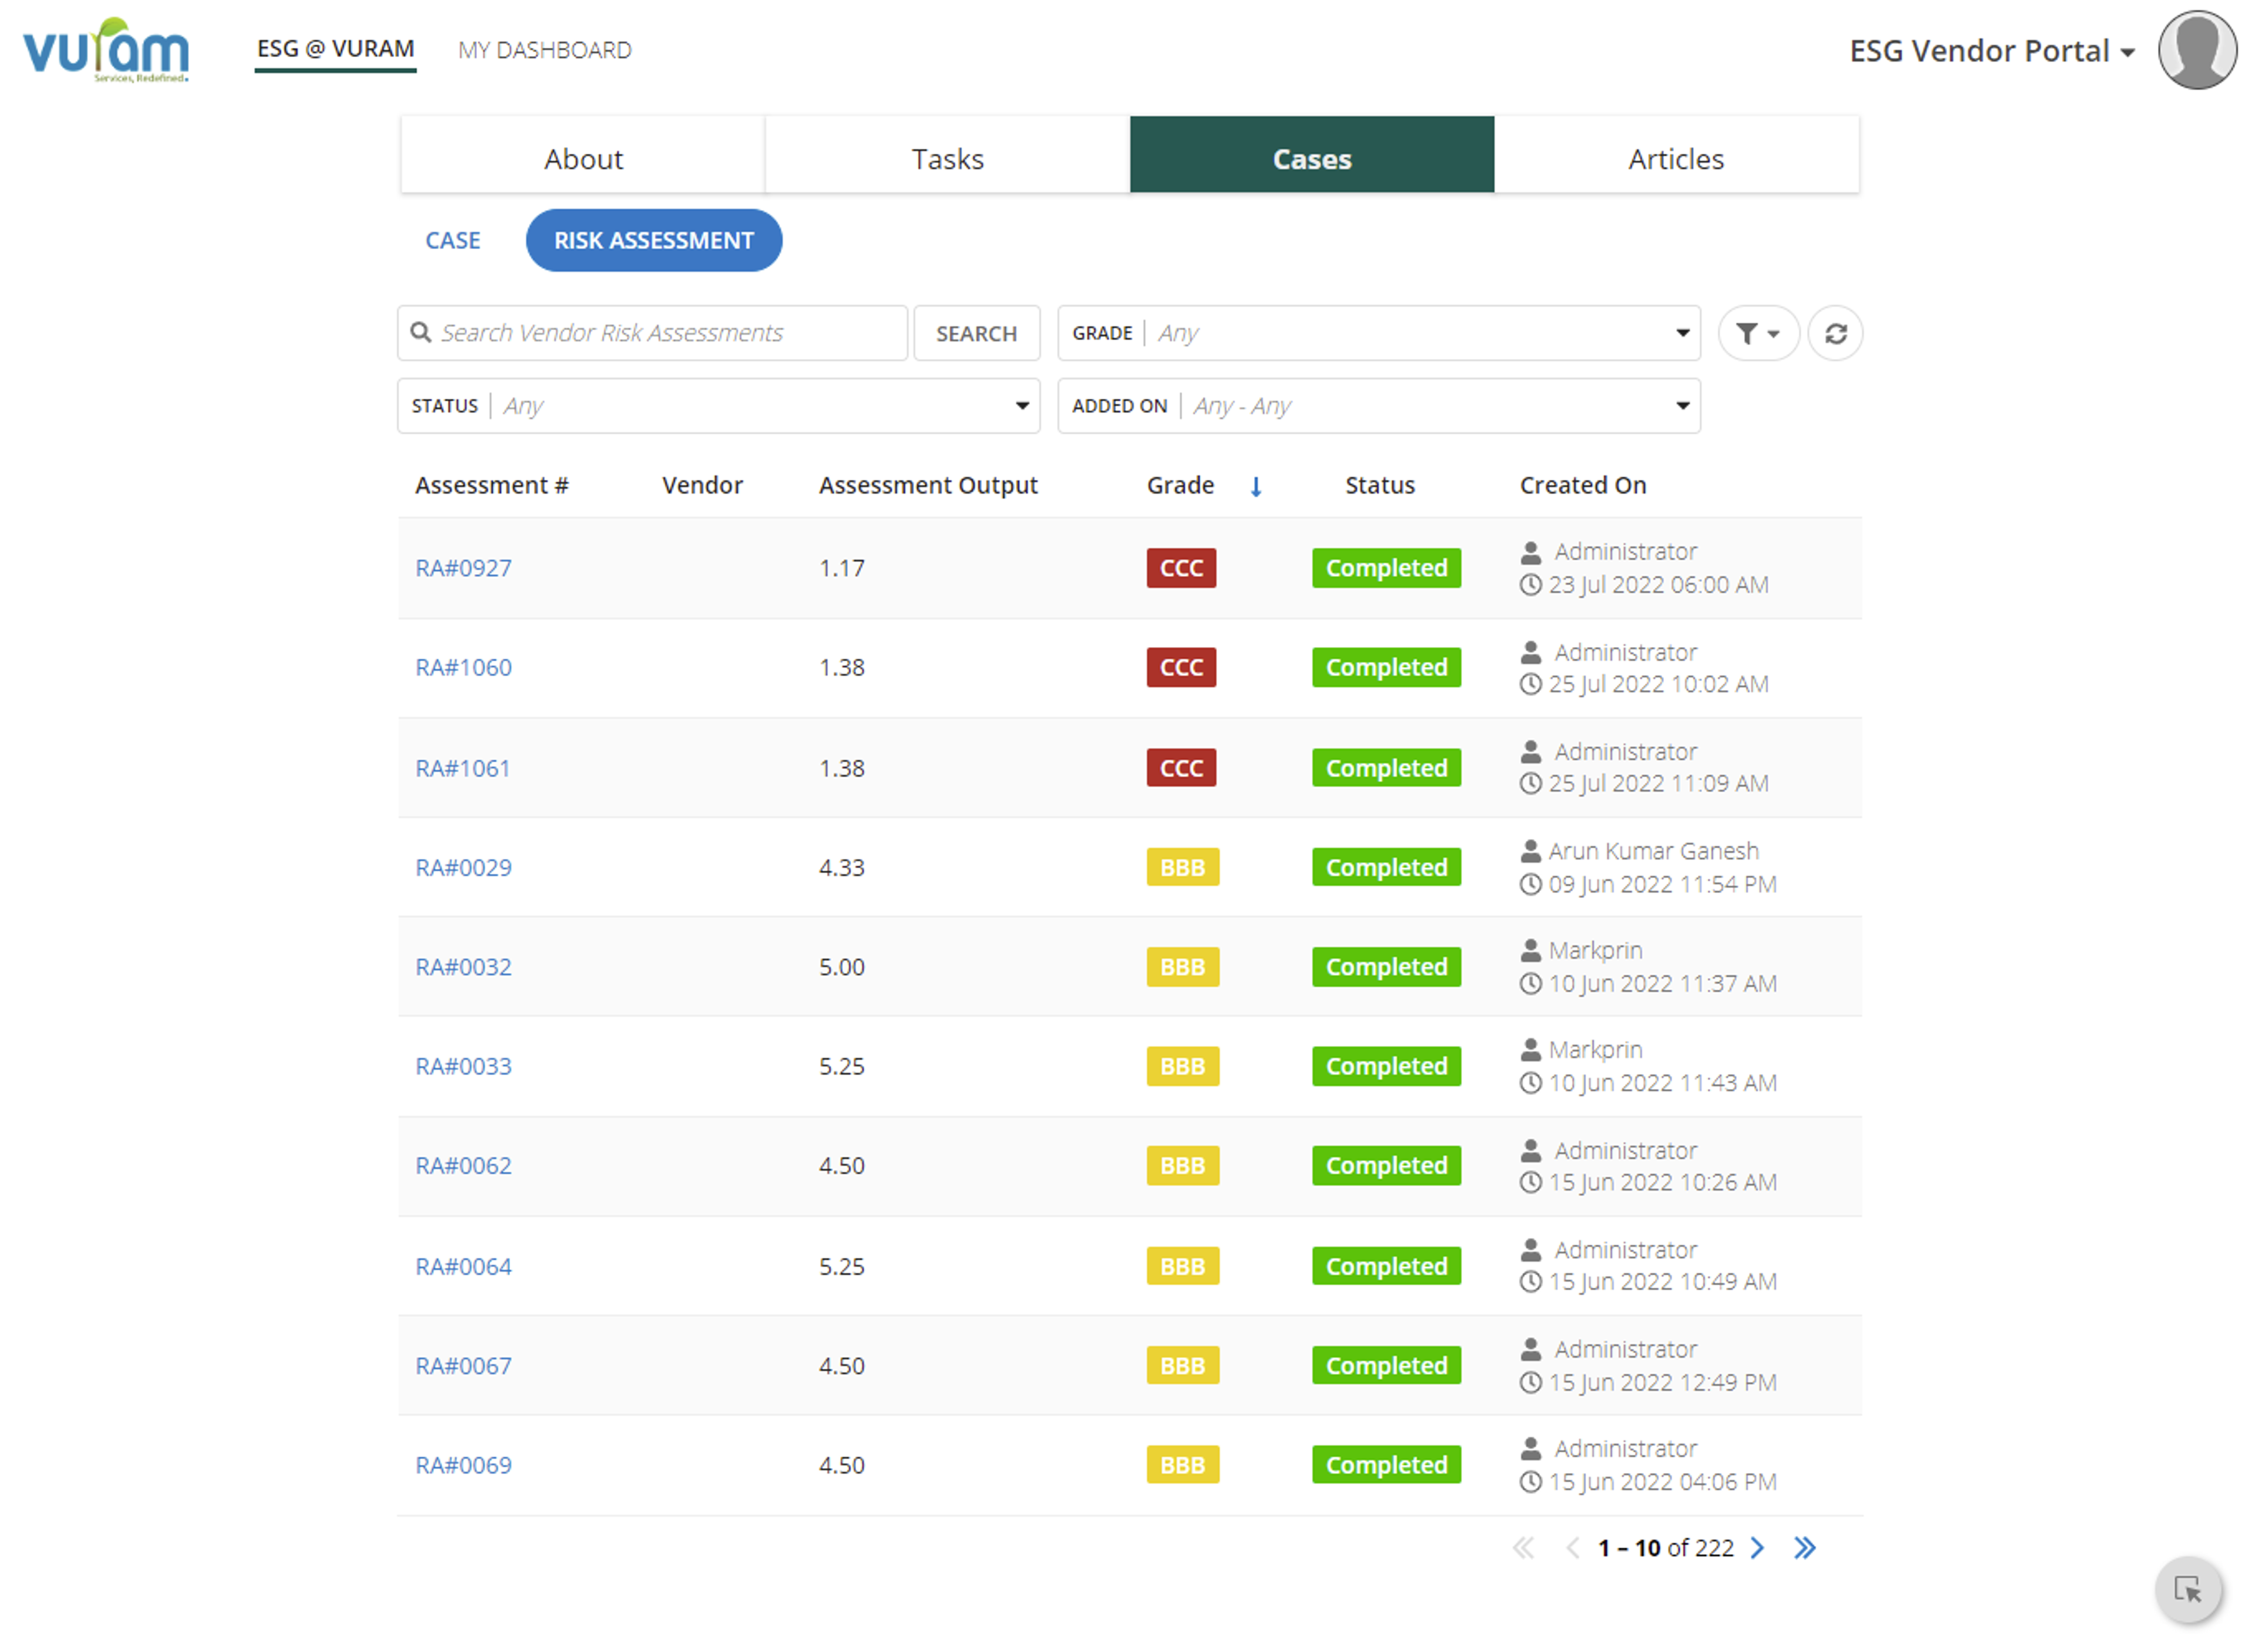Select the RISK ASSESSMENT pill

pyautogui.click(x=654, y=240)
